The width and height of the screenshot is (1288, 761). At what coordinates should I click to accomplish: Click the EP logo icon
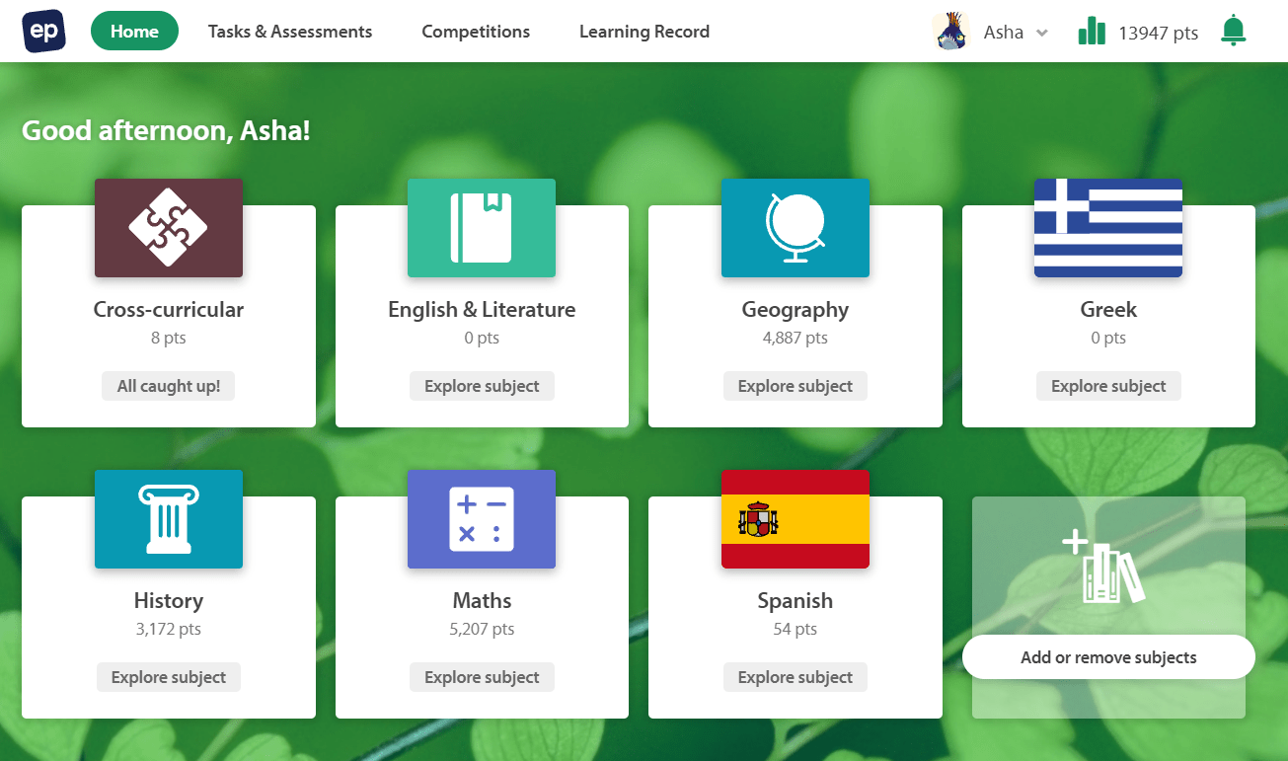[x=43, y=31]
